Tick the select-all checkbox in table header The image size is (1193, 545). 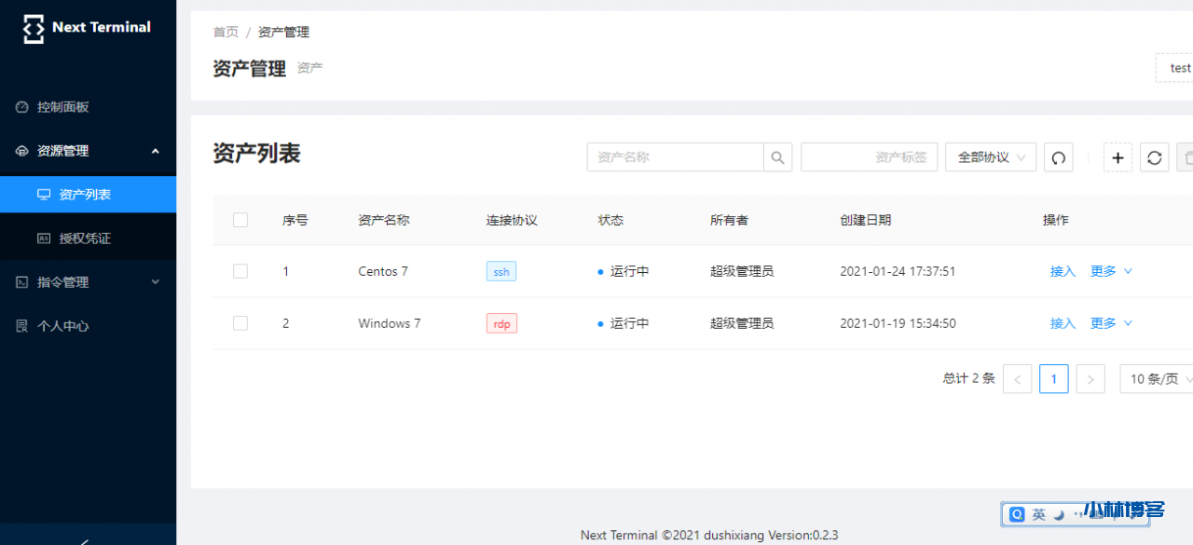pos(240,220)
